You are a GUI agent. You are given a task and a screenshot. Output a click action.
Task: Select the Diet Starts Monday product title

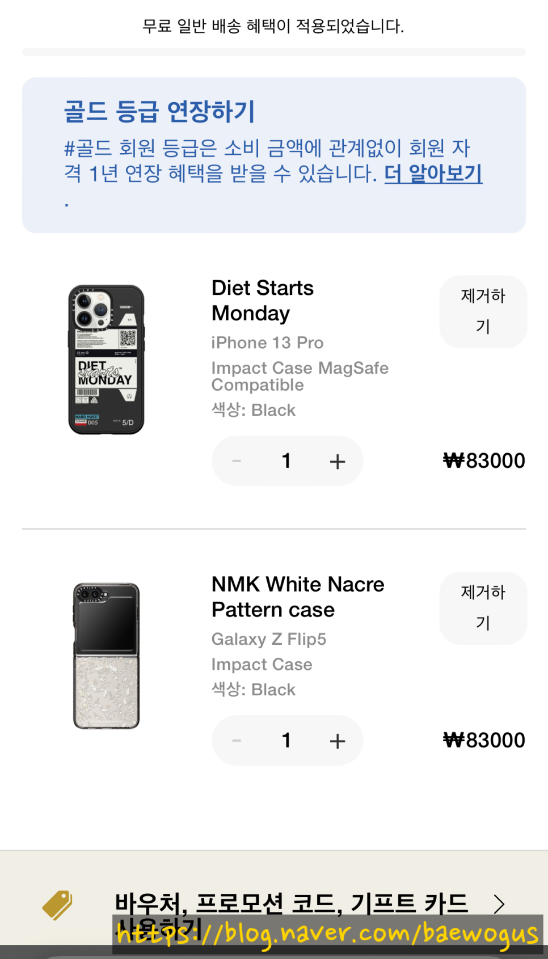(x=262, y=301)
